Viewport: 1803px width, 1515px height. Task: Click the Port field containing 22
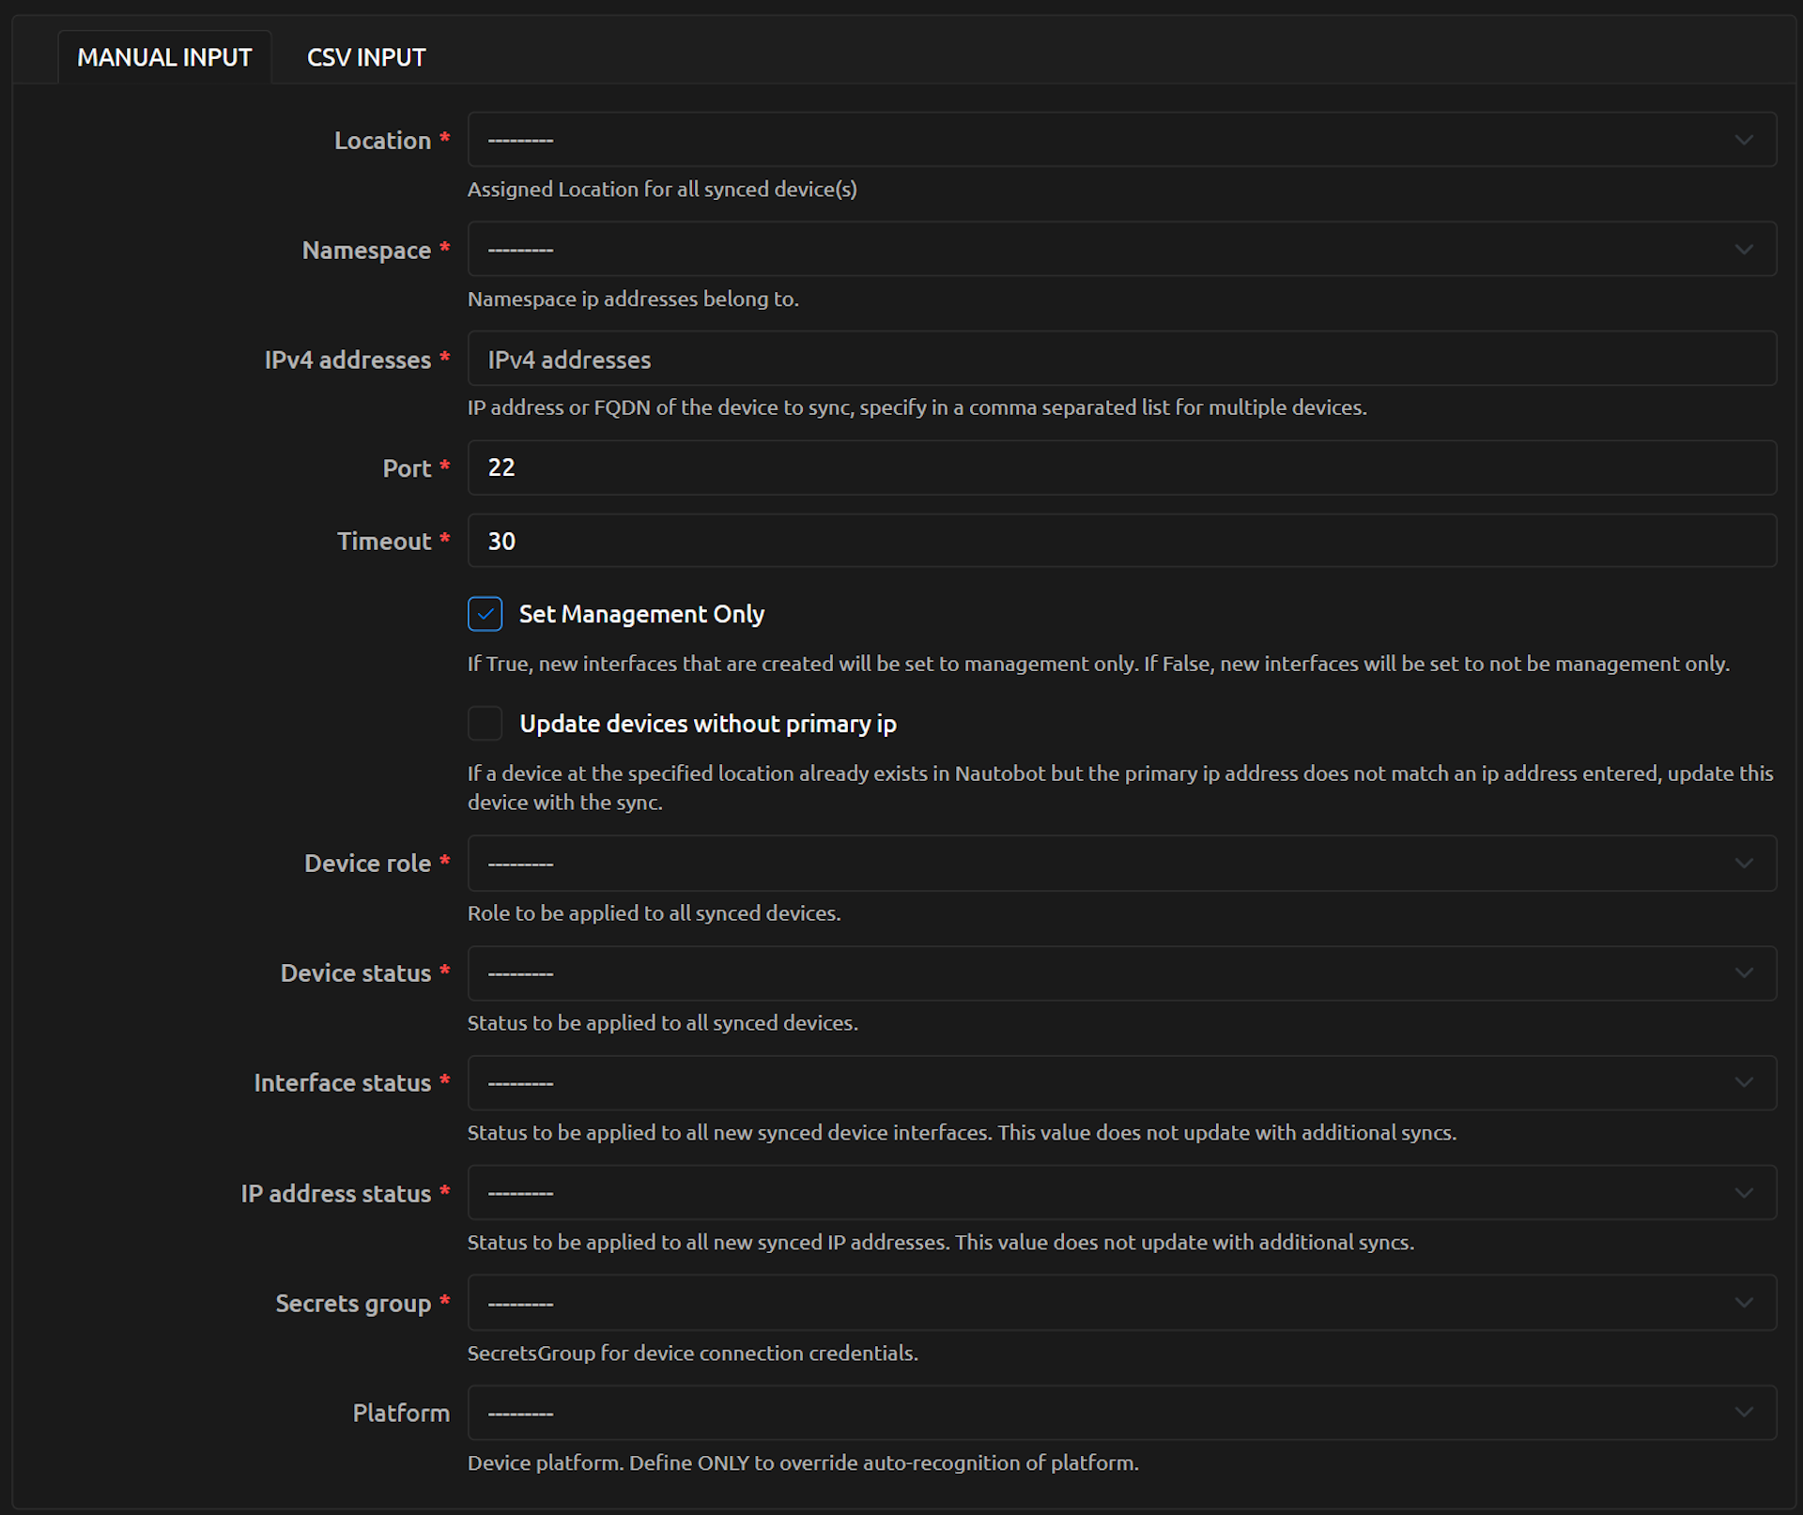[1120, 467]
